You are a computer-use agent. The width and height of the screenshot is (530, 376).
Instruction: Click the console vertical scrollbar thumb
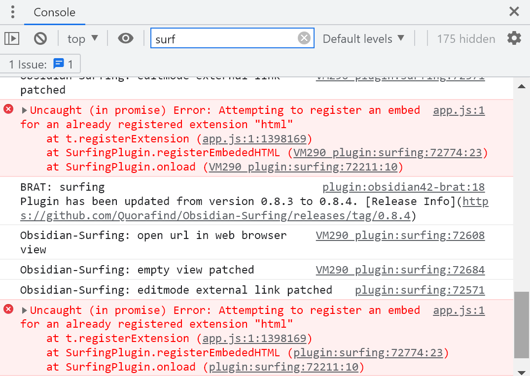[x=522, y=325]
